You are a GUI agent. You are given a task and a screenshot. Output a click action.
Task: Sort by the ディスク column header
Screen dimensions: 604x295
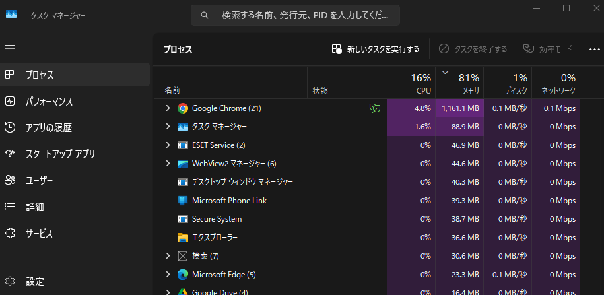(508, 82)
